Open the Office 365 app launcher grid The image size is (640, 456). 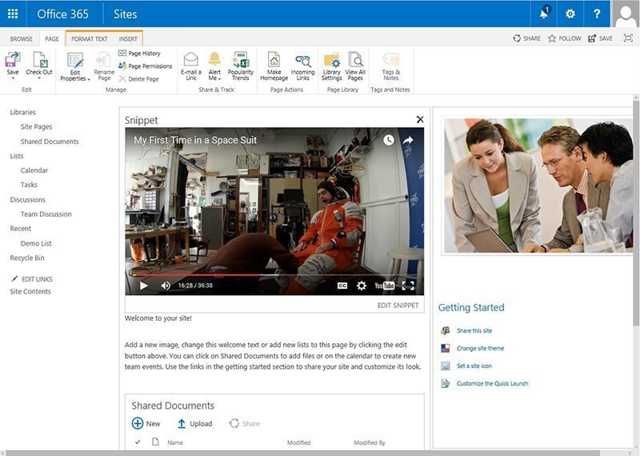[13, 14]
